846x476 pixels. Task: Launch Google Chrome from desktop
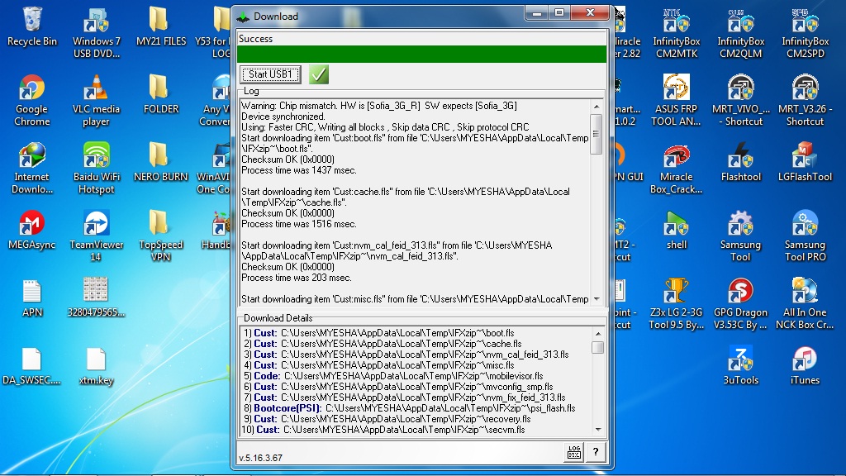click(x=32, y=100)
